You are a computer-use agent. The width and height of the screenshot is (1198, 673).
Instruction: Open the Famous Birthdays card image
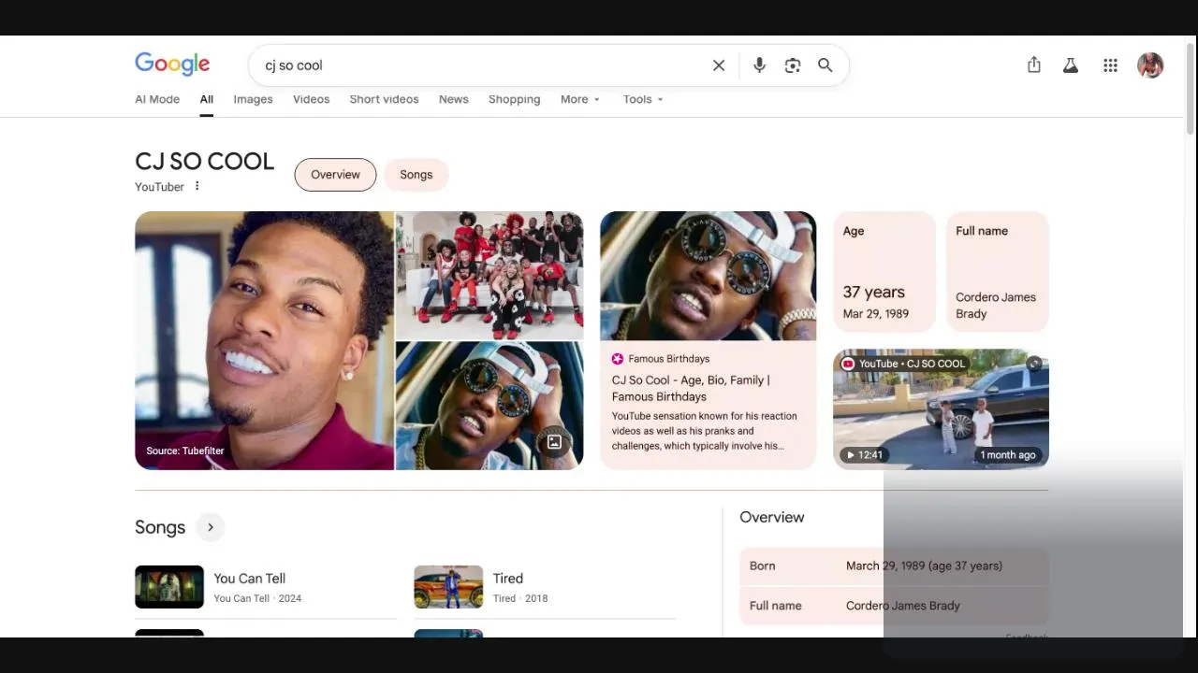[708, 276]
